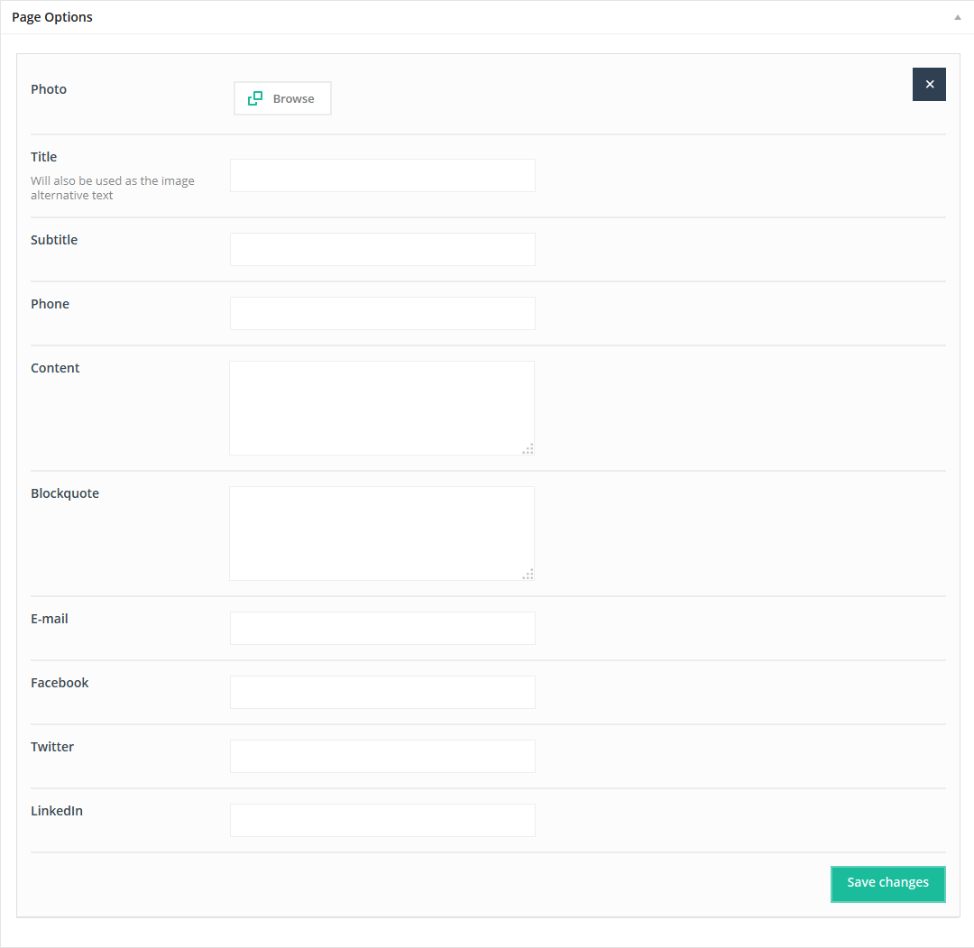The width and height of the screenshot is (974, 948).
Task: Click the Photo field label
Action: pos(49,89)
